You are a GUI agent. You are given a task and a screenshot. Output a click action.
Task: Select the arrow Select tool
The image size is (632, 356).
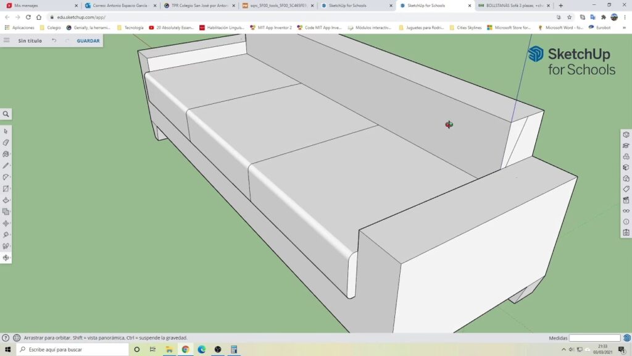[x=6, y=131]
